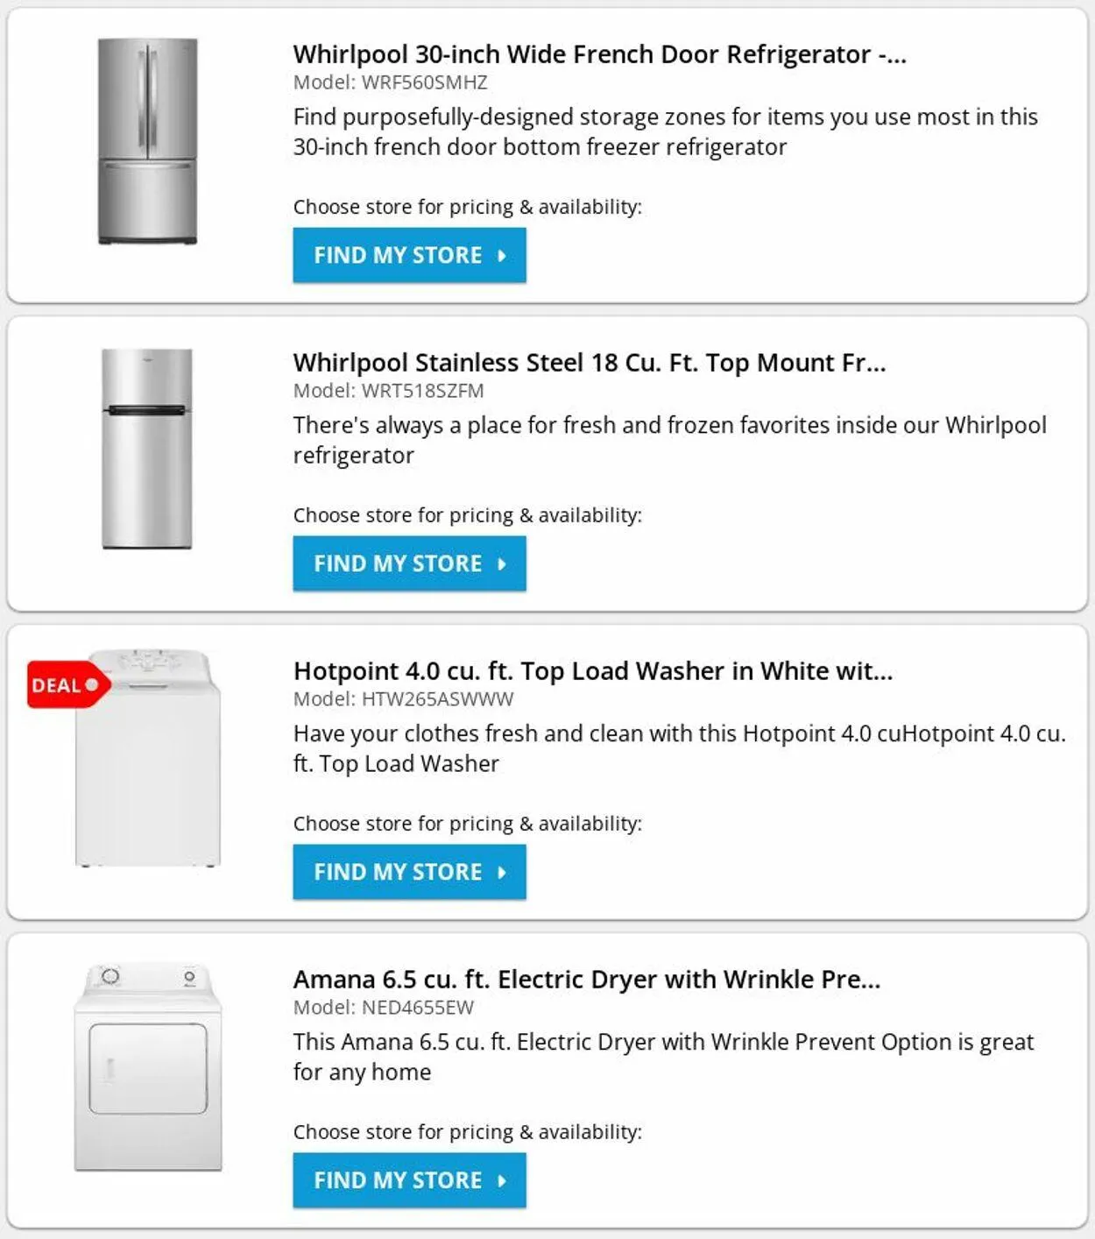Open the Whirlpool 30-inch Wide French Door title

click(599, 54)
